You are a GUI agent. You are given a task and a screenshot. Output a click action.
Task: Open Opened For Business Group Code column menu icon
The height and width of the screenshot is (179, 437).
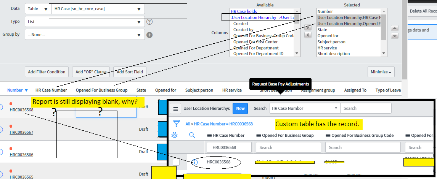coord(328,136)
